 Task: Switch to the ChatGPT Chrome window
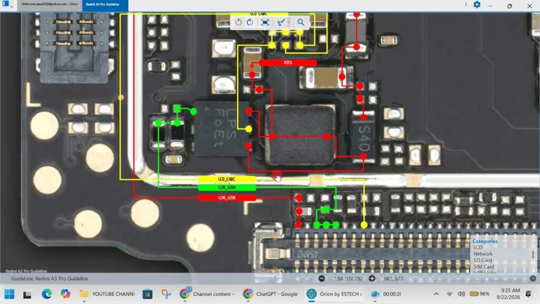pyautogui.click(x=271, y=294)
